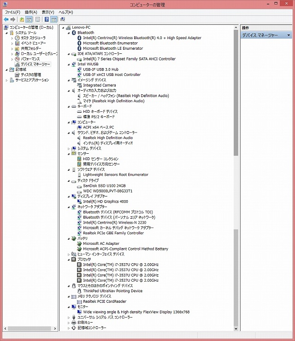Screen dimensions: 295x341
Task: Select Intel 7 Series SATA AHCI Controller
Action: click(129, 59)
